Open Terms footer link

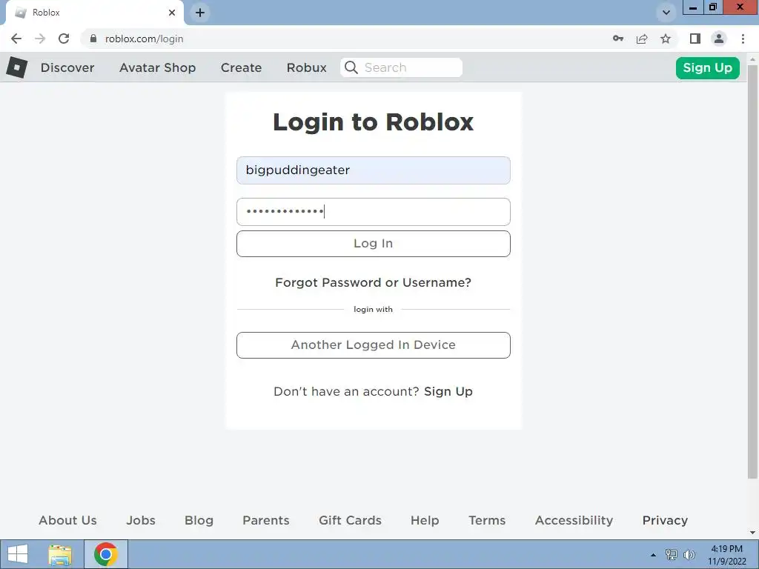[487, 520]
